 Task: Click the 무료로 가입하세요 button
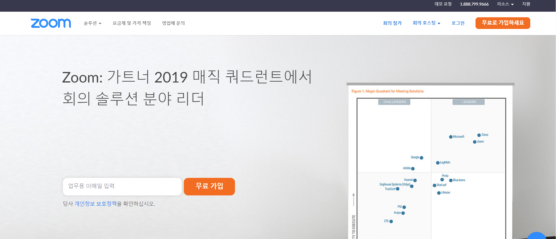[x=503, y=23]
